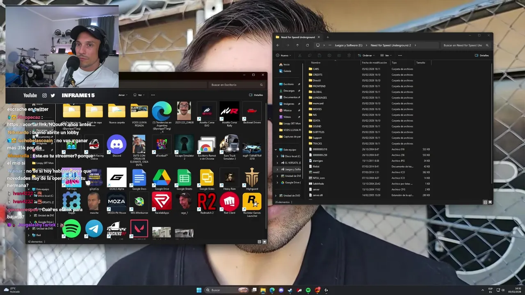This screenshot has height=295, width=525.
Task: Expand the EL VERSATIL drive node
Action: [278, 163]
